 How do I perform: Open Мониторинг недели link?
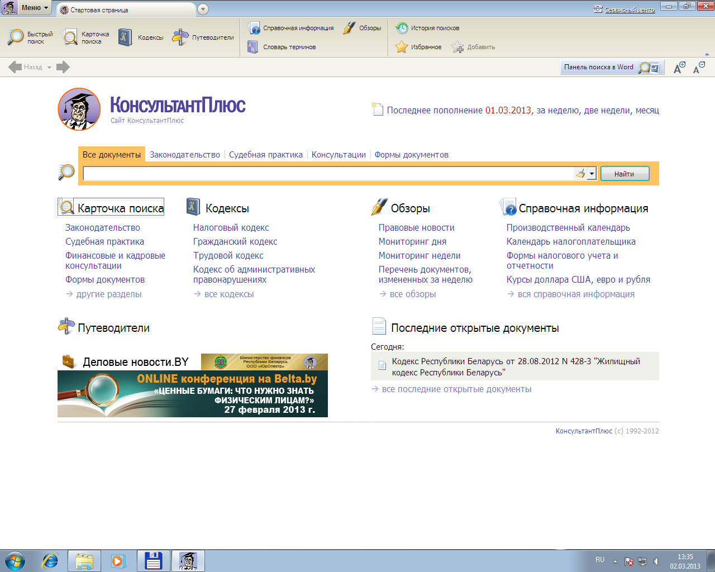(x=420, y=256)
